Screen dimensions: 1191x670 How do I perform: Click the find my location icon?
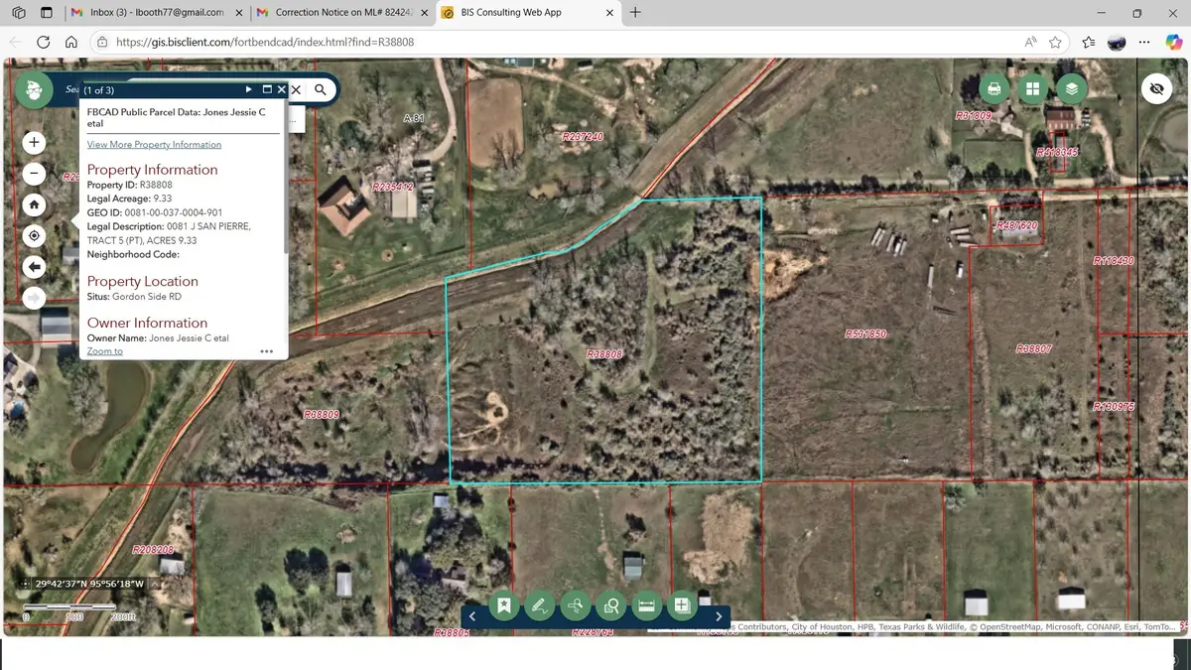coord(34,235)
